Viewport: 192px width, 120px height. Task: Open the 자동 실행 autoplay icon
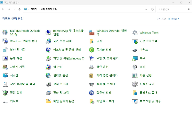pos(135,75)
